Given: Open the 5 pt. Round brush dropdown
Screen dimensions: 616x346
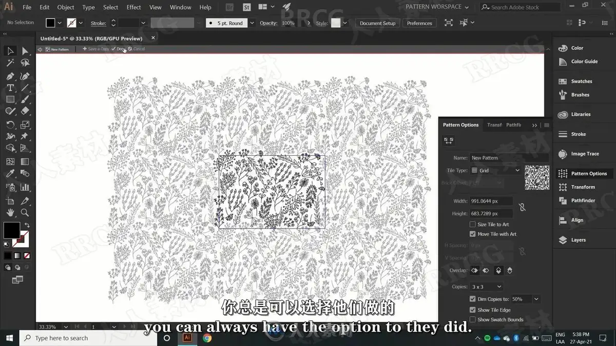Looking at the screenshot, I should pyautogui.click(x=252, y=23).
